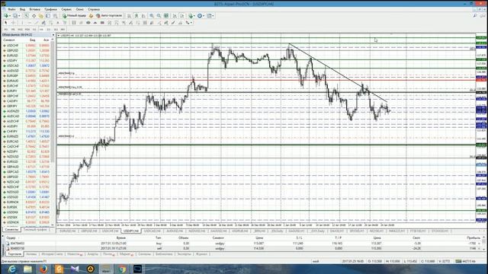
Task: Select GBPUSD in Market Watch
Action: [x=27, y=50]
